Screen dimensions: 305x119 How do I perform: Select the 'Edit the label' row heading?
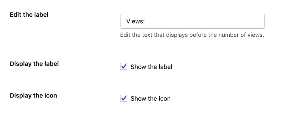(x=29, y=15)
